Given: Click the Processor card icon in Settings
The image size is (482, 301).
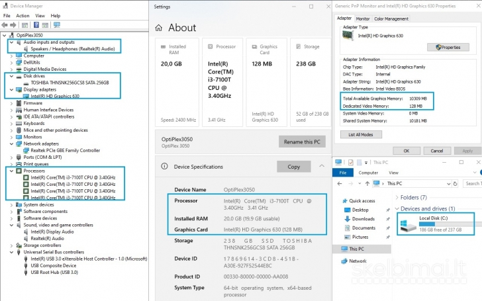Looking at the screenshot, I should [211, 47].
